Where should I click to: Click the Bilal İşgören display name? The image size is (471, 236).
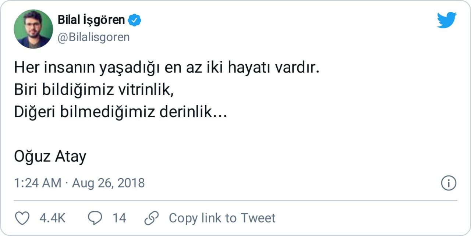click(x=91, y=20)
